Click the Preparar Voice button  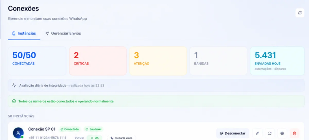122,138
